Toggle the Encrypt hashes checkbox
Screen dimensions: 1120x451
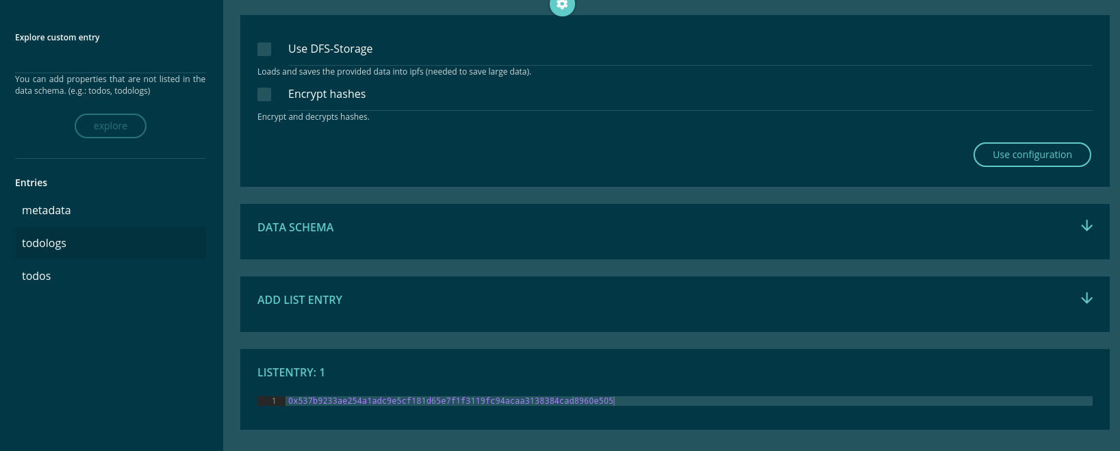tap(264, 94)
